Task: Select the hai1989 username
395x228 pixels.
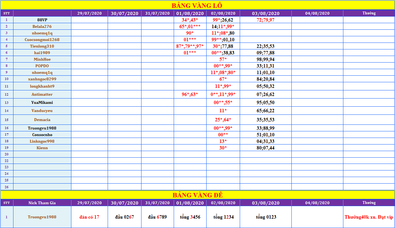Action: click(42, 53)
